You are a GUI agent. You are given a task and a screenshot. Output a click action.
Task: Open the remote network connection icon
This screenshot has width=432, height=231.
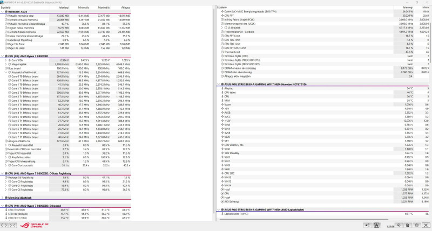367,226
